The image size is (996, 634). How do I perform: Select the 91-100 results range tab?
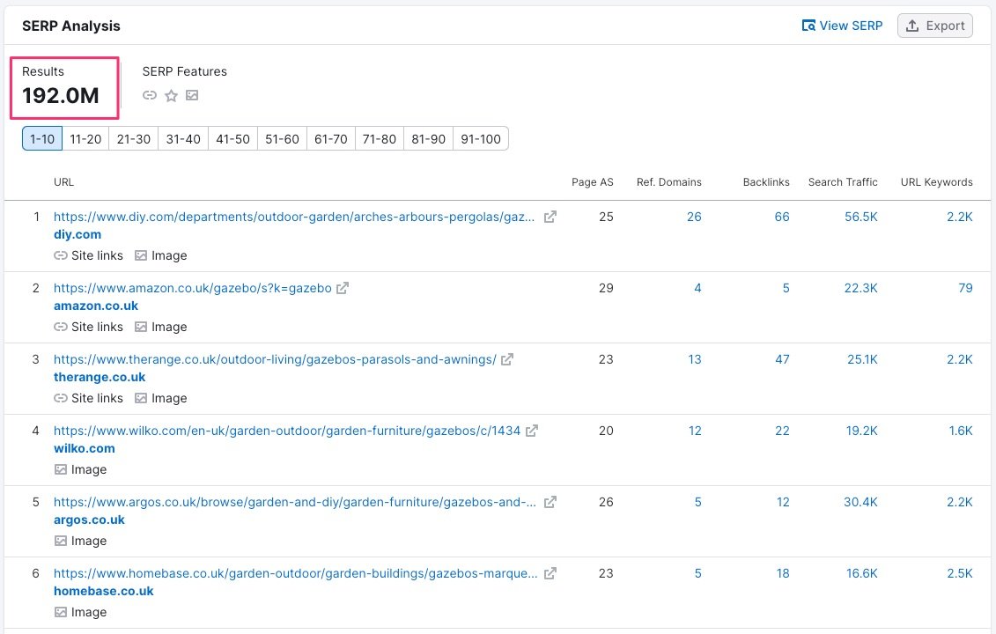click(x=481, y=138)
